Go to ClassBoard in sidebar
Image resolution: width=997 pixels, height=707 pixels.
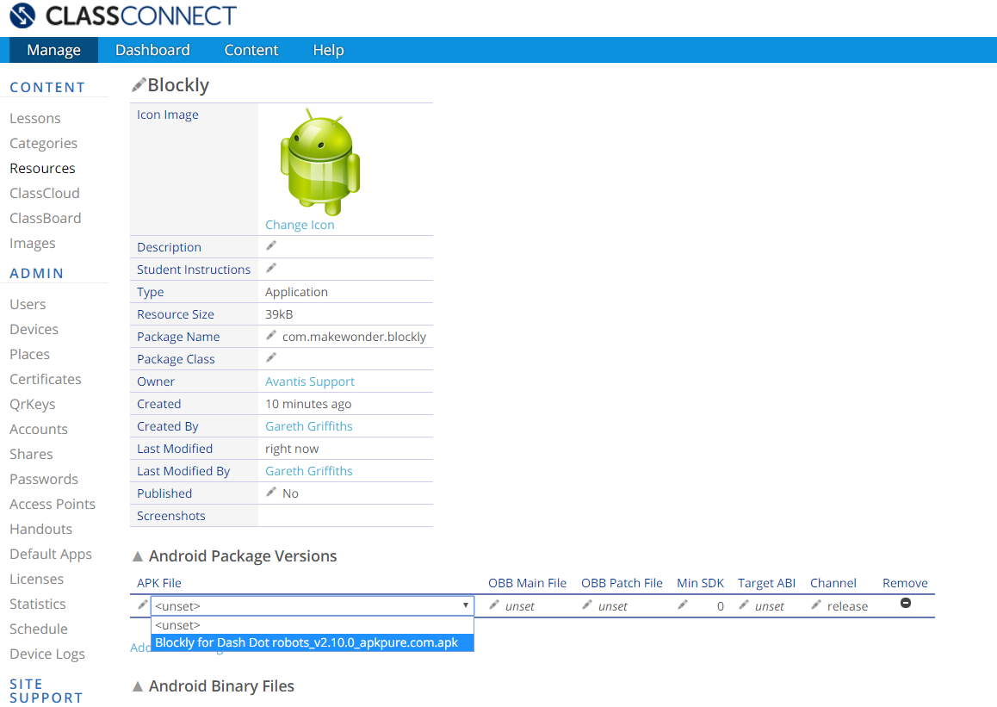click(45, 218)
